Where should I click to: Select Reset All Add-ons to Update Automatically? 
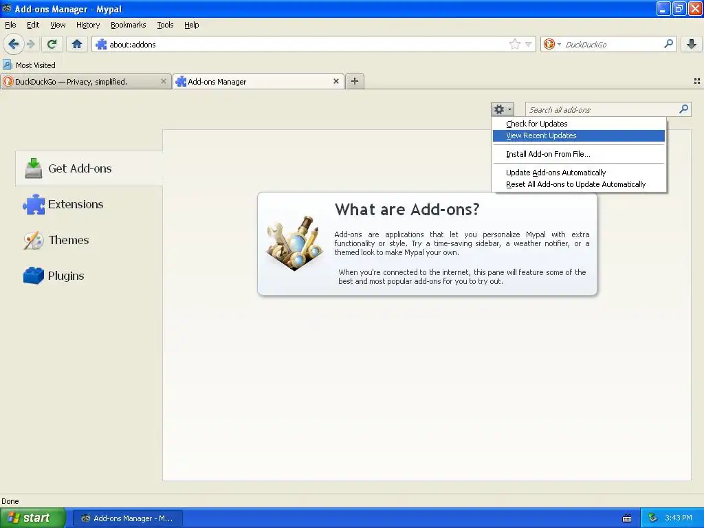tap(579, 184)
